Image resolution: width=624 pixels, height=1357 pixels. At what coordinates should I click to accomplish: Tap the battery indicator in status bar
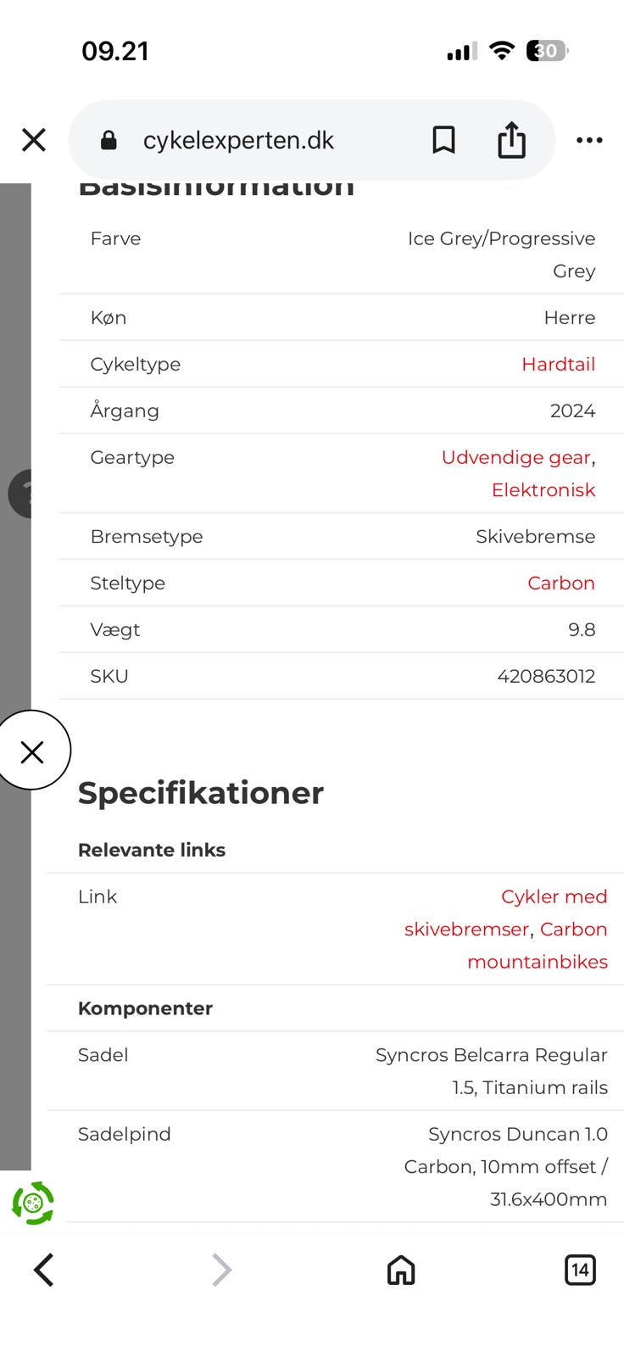point(547,51)
